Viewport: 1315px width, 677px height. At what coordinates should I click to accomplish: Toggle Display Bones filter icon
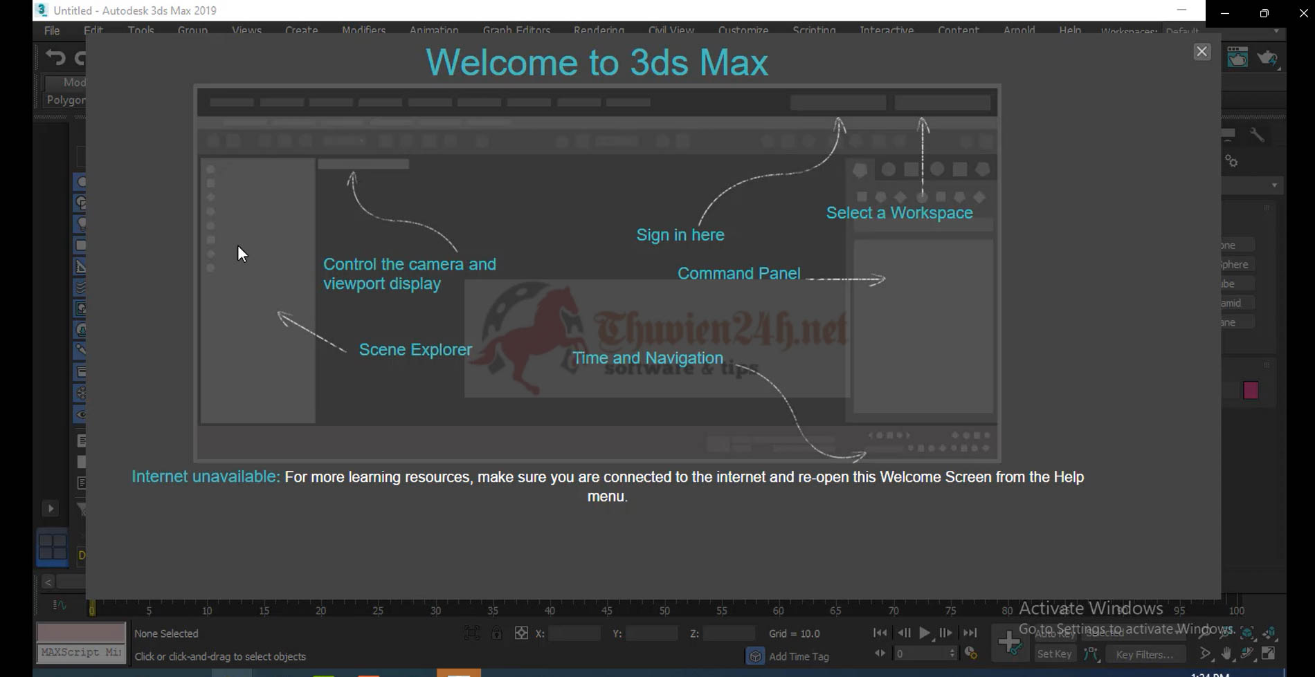81,350
